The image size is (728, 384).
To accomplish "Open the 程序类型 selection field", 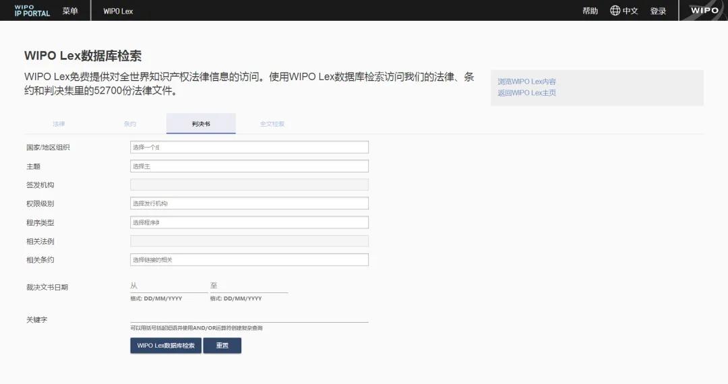I will (x=249, y=222).
